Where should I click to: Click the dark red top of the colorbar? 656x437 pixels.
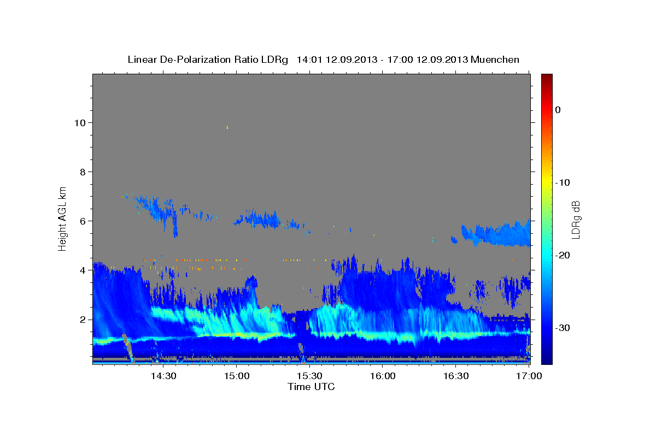click(547, 79)
